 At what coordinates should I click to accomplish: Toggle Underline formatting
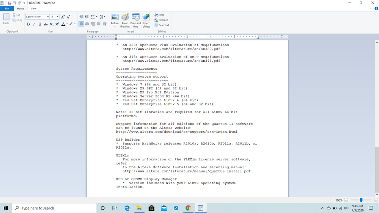coord(39,24)
